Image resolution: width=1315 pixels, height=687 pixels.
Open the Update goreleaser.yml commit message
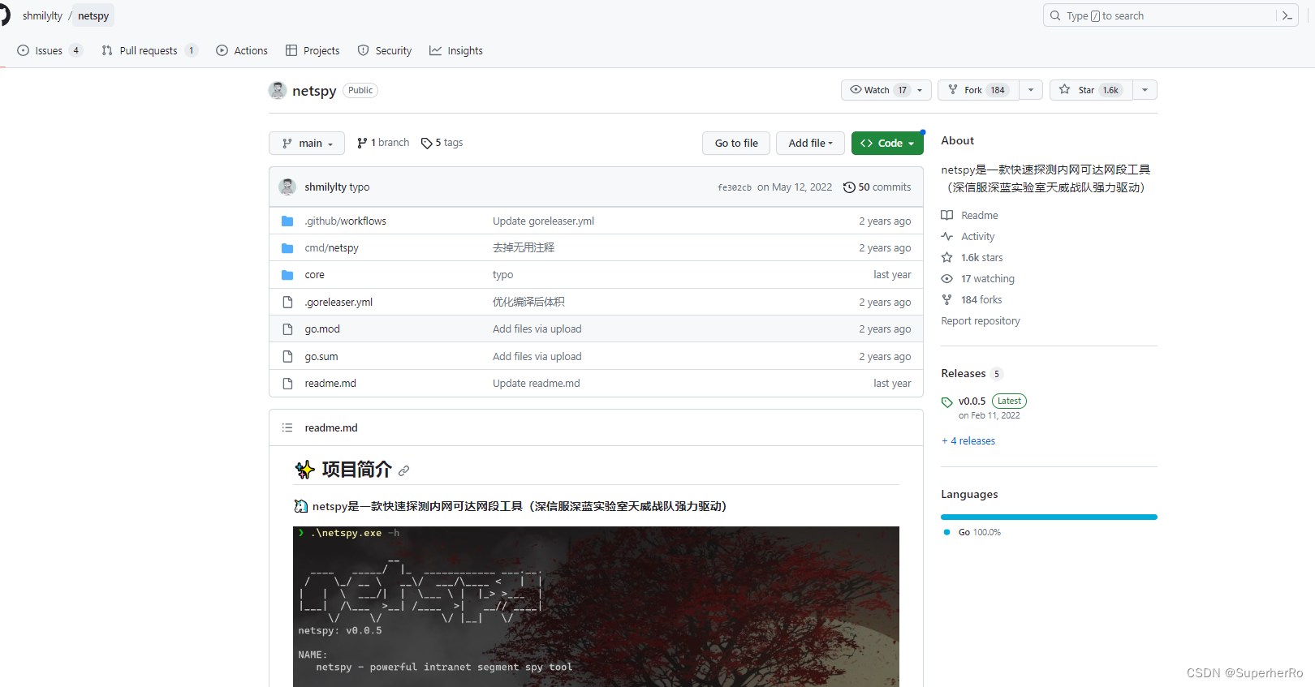point(543,221)
